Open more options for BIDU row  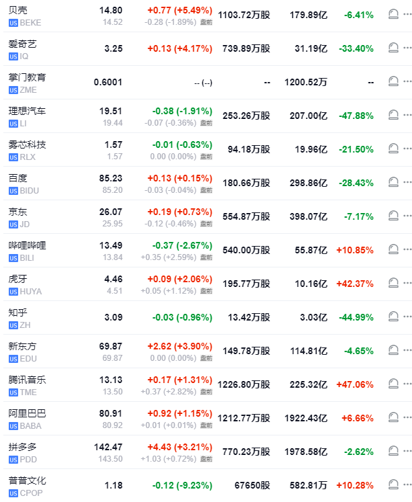coord(407,182)
